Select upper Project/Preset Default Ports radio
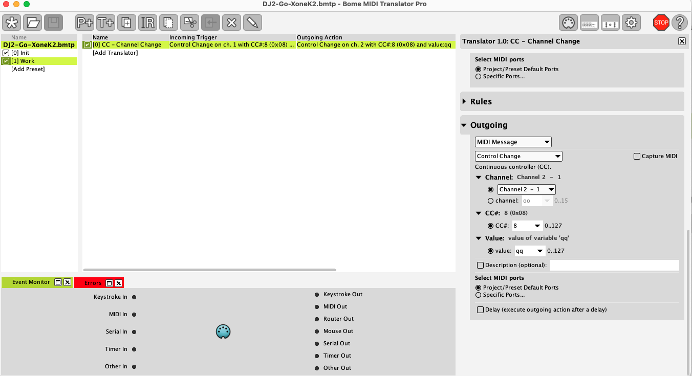The width and height of the screenshot is (692, 376). (478, 69)
